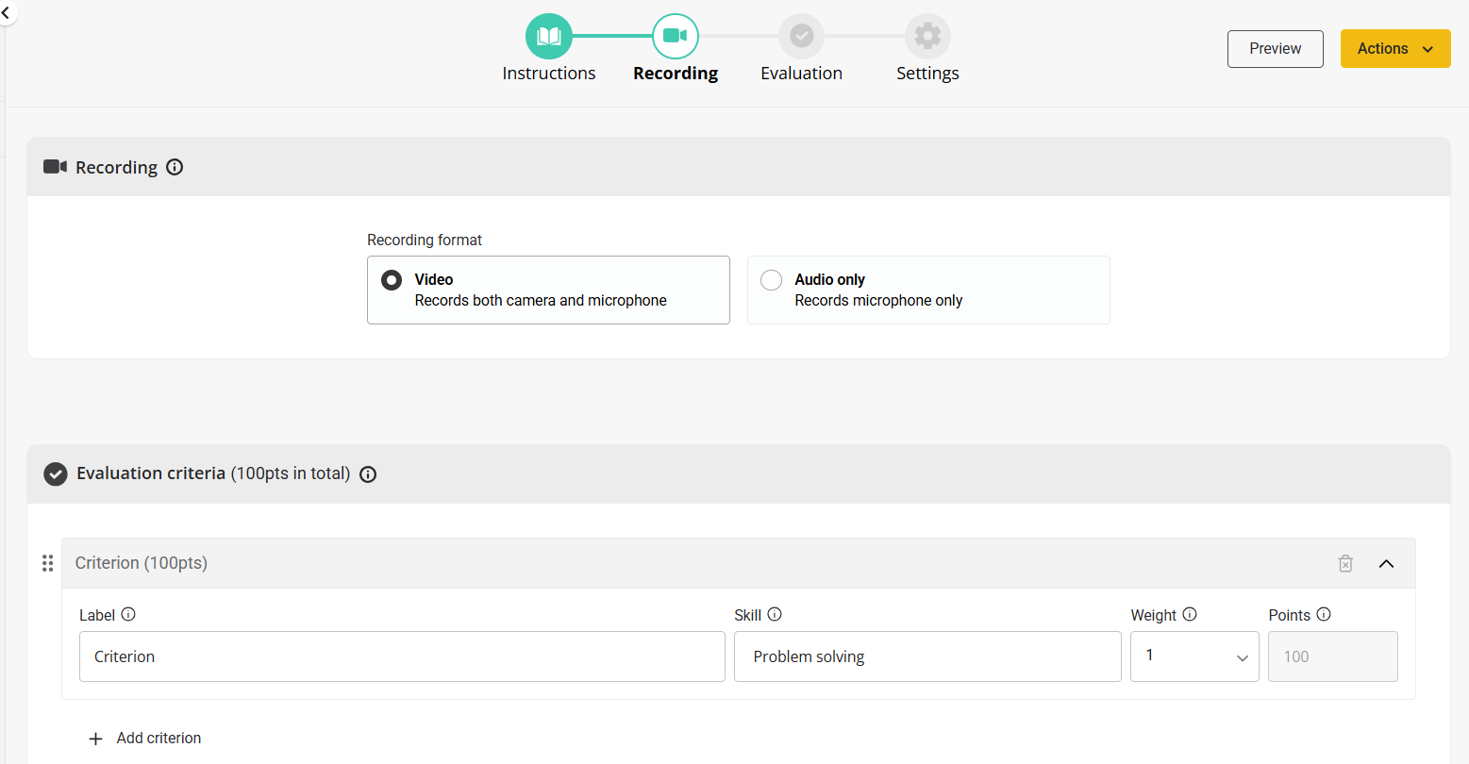The width and height of the screenshot is (1469, 764).
Task: Collapse the Criterion panel with chevron
Action: (1386, 563)
